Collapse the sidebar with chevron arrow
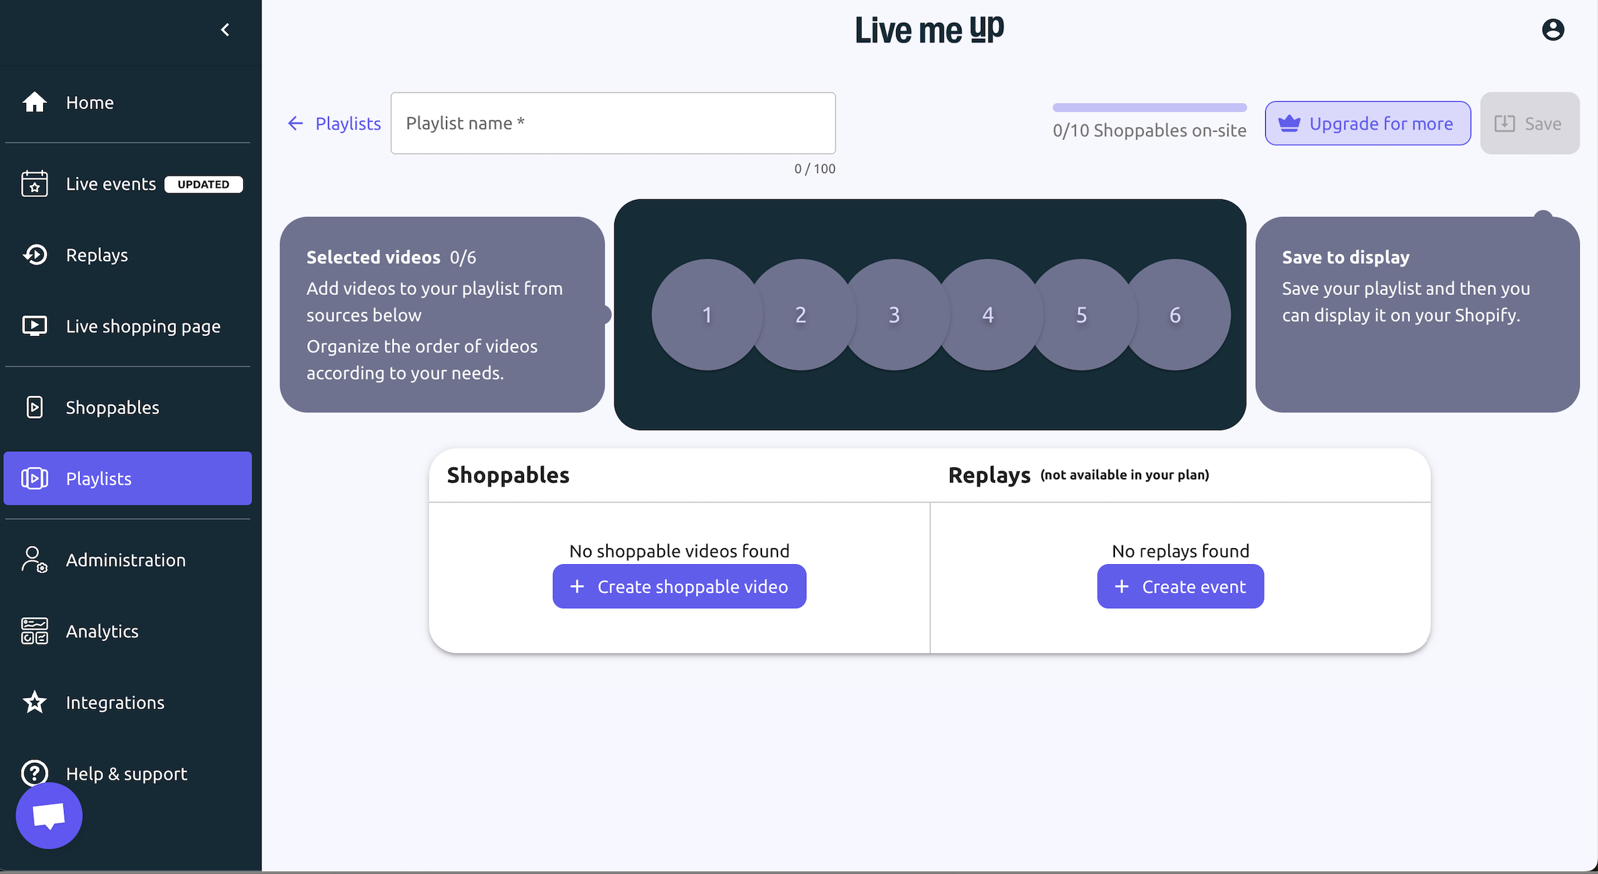The image size is (1598, 874). (x=225, y=30)
